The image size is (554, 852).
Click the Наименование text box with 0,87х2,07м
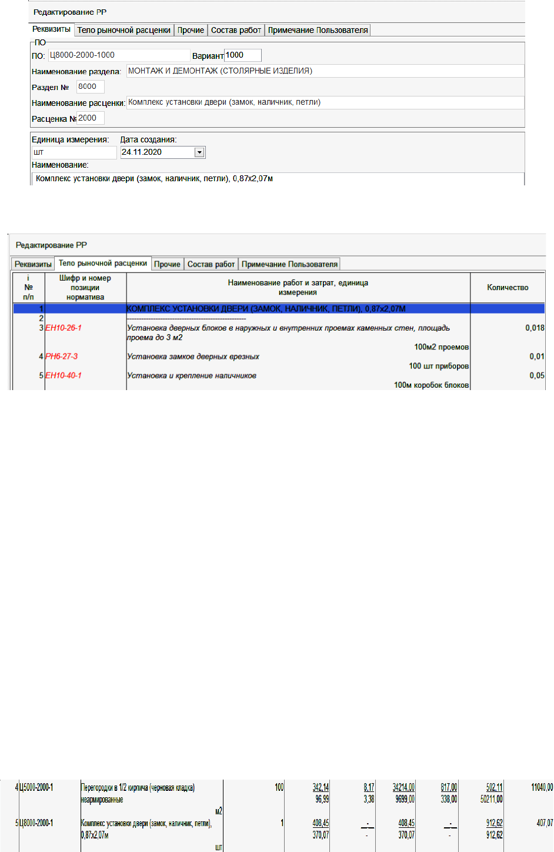click(x=278, y=178)
